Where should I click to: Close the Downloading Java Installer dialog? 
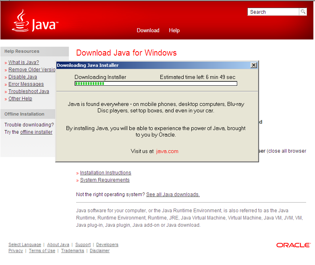(254, 65)
